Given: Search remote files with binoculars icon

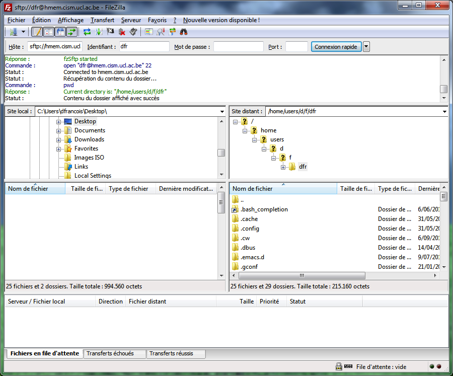Looking at the screenshot, I should (184, 32).
